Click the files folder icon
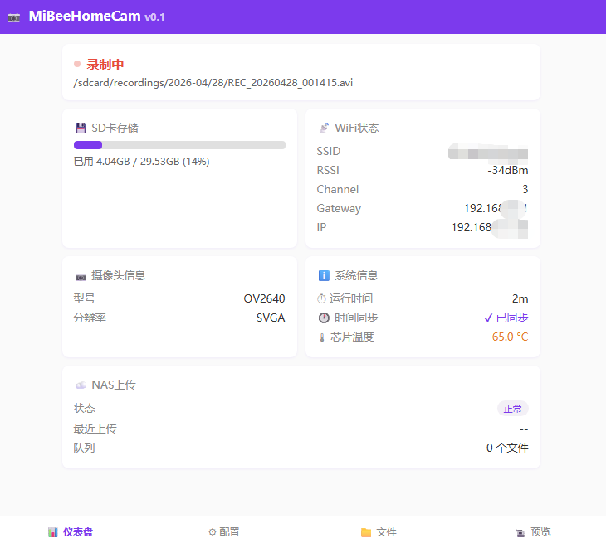Screen dimensions: 606x543 coord(365,532)
